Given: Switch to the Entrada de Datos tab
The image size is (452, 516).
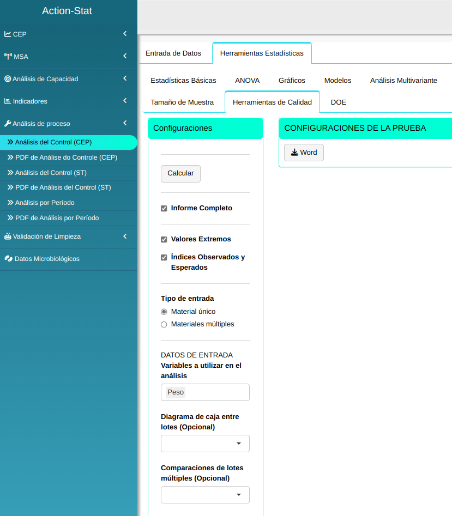Looking at the screenshot, I should pos(173,53).
